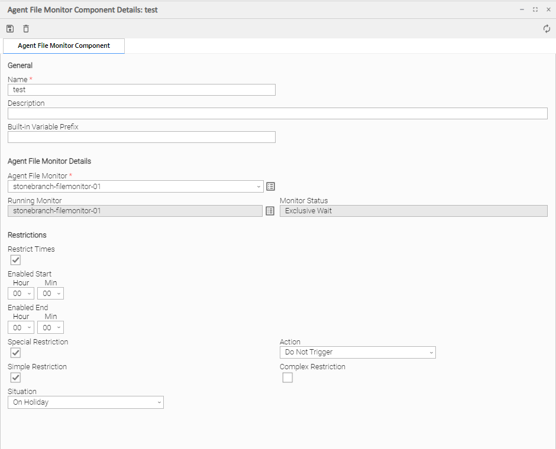Uncheck the Restrict Times checkbox

click(x=16, y=260)
